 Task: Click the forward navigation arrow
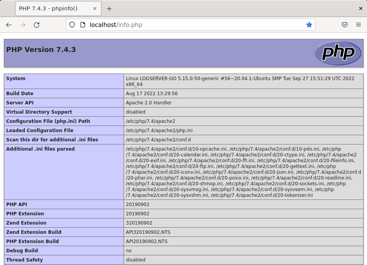[x=23, y=25]
